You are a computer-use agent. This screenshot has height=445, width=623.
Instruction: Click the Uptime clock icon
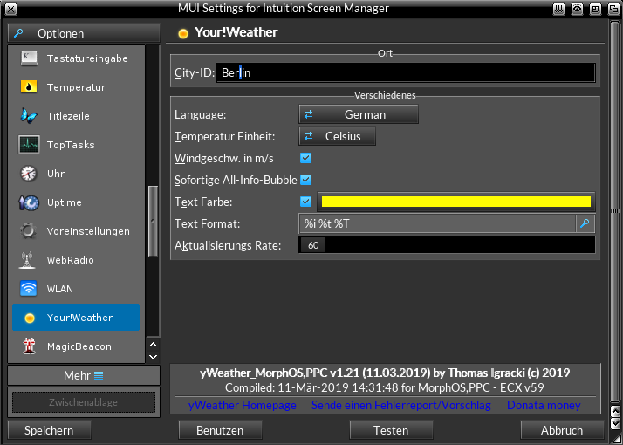29,202
